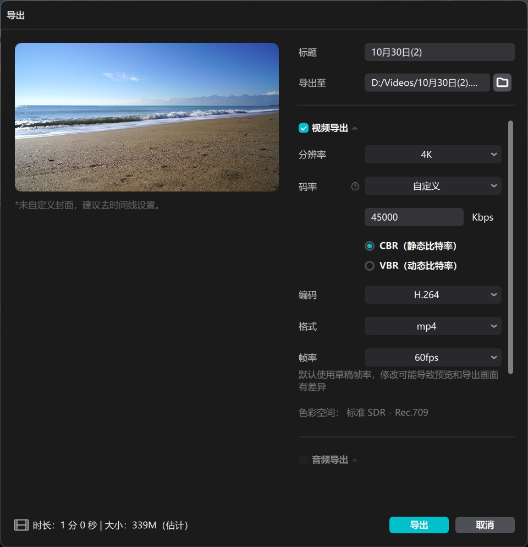Enable the 音频导出 checkbox
Viewport: 528px width, 547px height.
(303, 460)
